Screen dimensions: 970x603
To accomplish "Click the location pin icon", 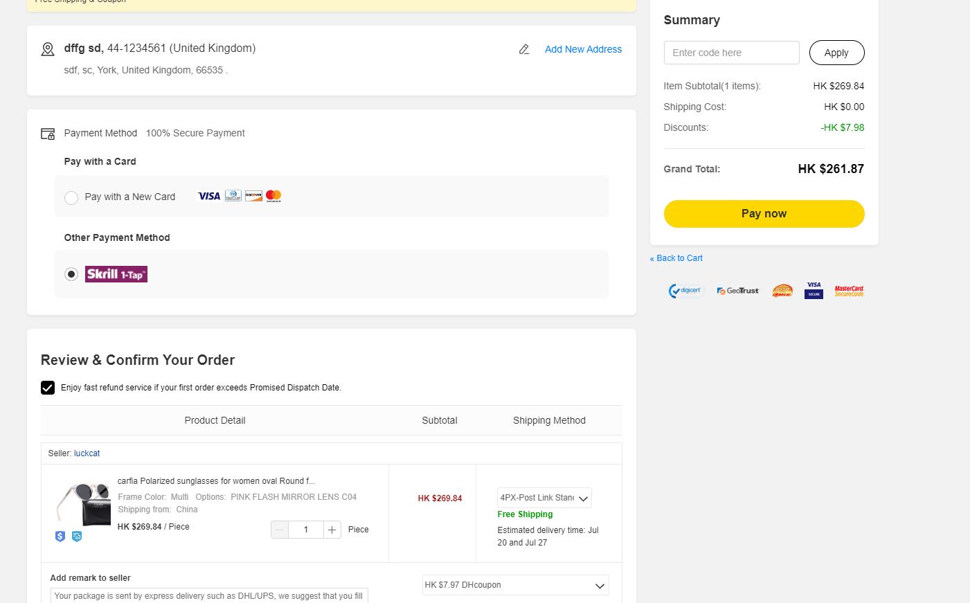I will 48,49.
